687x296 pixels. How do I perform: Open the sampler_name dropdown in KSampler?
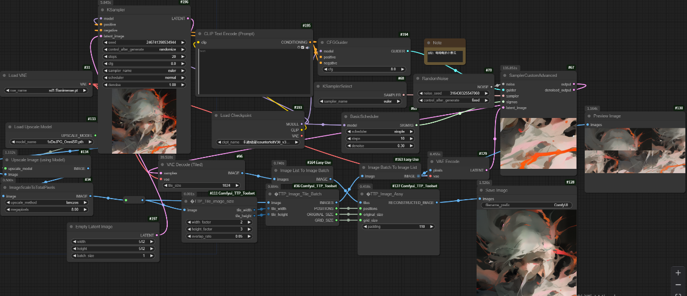pos(143,70)
